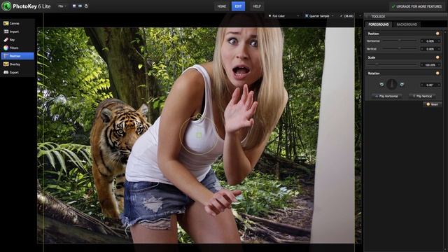This screenshot has width=448, height=252.
Task: Click the Reset button below the toolbox
Action: tap(433, 104)
